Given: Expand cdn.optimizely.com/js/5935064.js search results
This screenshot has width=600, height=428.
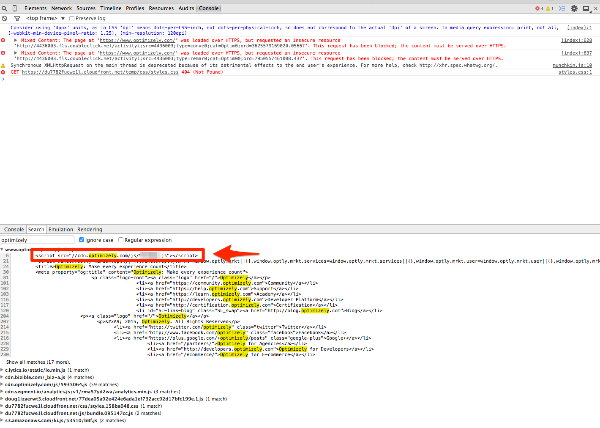Looking at the screenshot, I should [2, 385].
